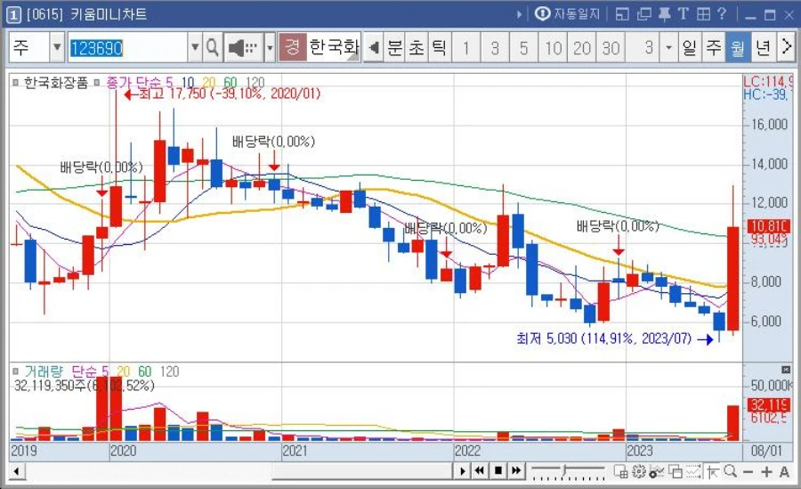Image resolution: width=801 pixels, height=489 pixels.
Task: Open chart settings gear icon
Action: pyautogui.click(x=638, y=471)
